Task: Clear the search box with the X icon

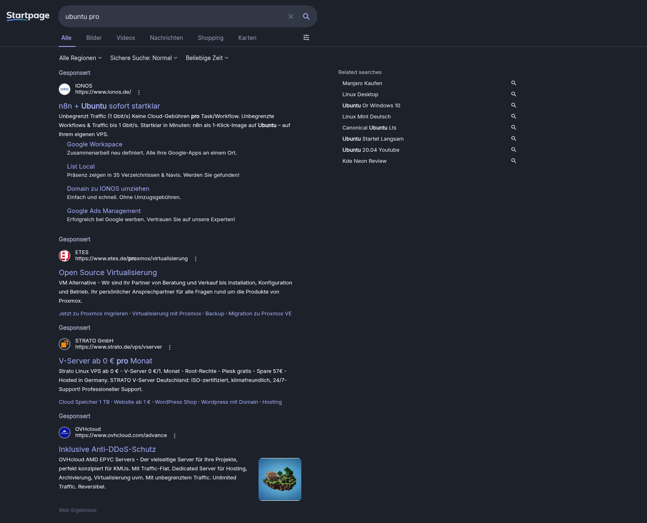Action: tap(291, 16)
